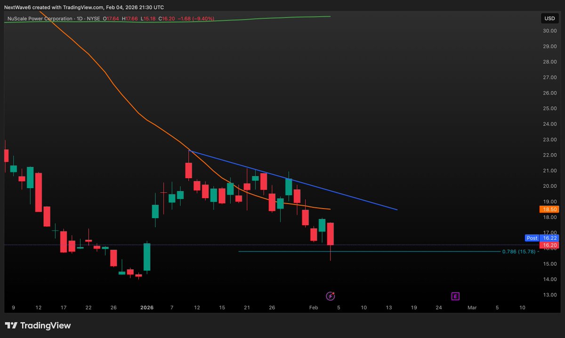Click the "2026" label on the time axis

point(146,307)
